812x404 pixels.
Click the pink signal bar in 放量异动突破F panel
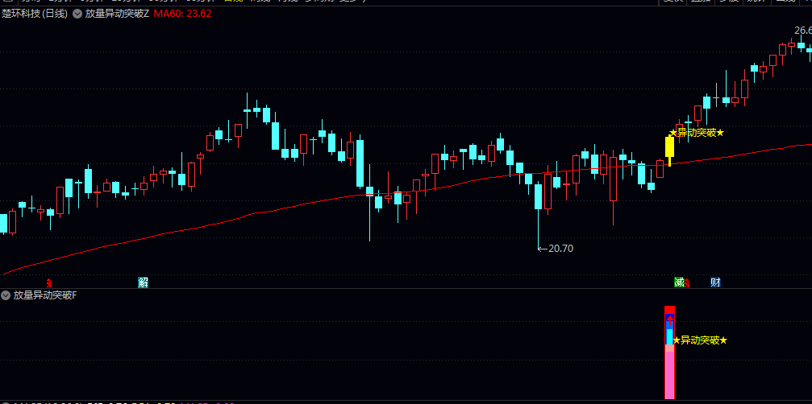click(x=669, y=375)
